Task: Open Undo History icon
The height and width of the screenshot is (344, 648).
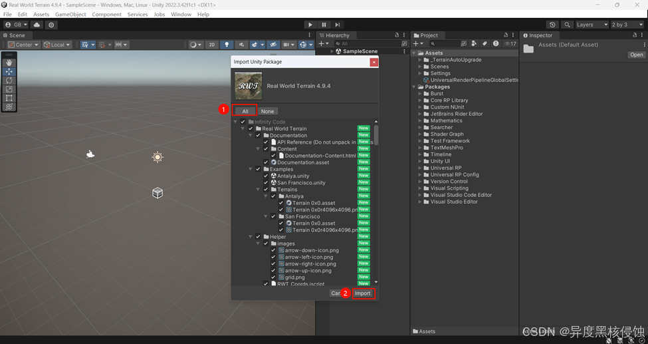Action: [552, 25]
